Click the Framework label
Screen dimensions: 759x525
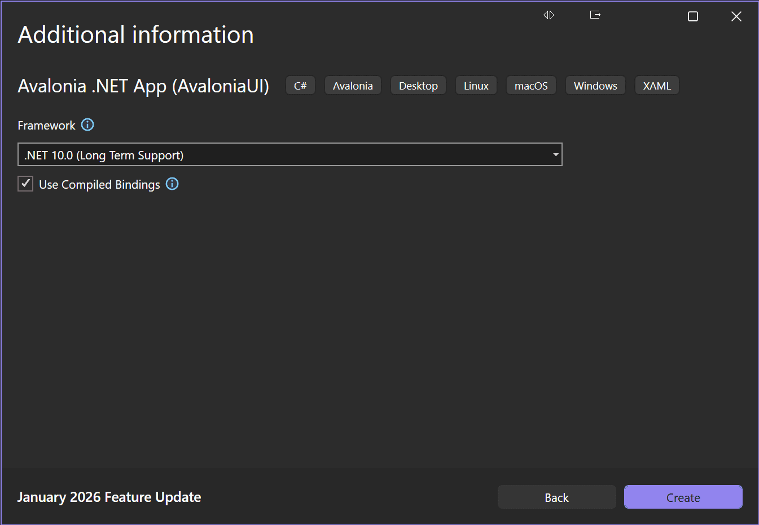(46, 125)
